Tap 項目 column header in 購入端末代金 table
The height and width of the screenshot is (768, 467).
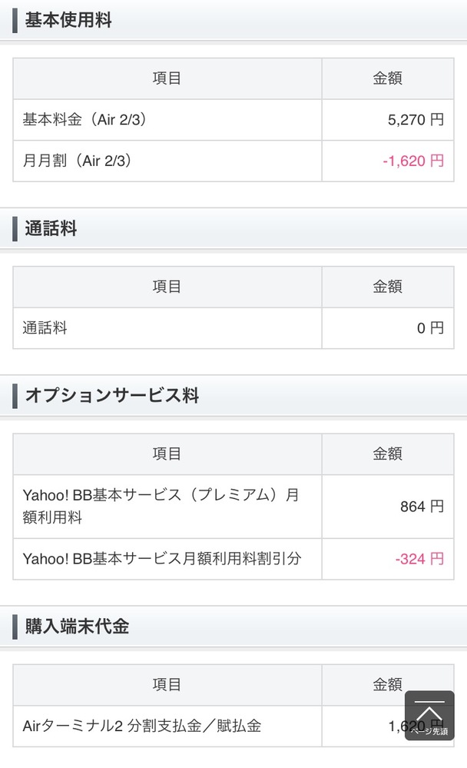(167, 684)
